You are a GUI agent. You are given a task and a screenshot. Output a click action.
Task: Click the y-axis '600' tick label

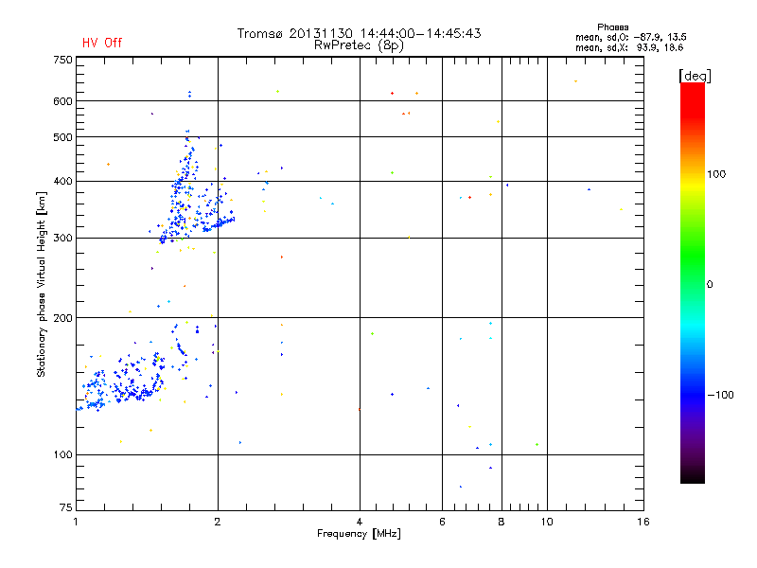click(x=62, y=101)
